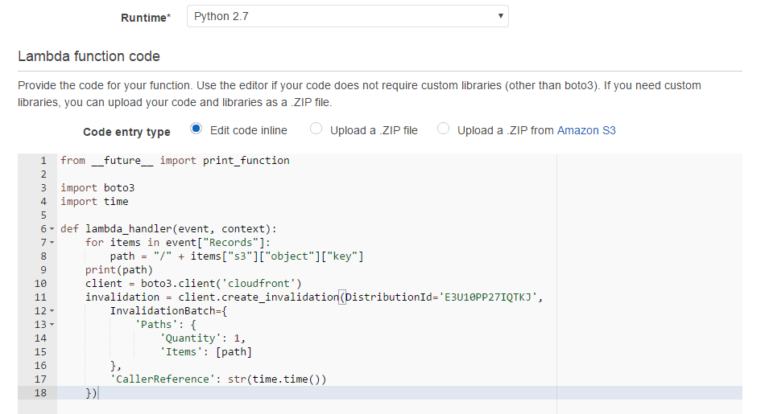Open the Runtime Python 2.7 dropdown
761x414 pixels.
pyautogui.click(x=348, y=16)
